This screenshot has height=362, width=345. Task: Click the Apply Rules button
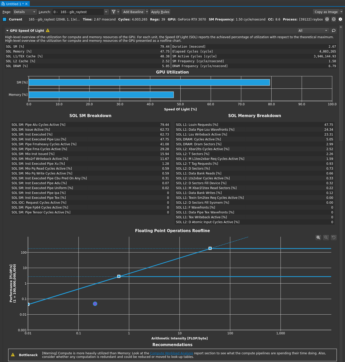pos(160,12)
